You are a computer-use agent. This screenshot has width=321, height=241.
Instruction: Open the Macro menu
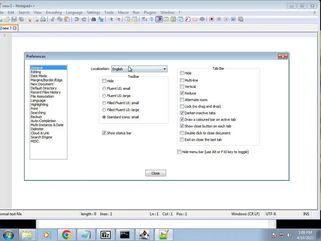click(x=123, y=13)
